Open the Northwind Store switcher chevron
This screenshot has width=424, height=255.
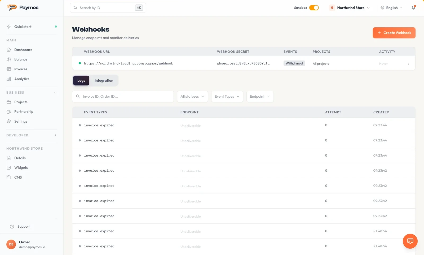coord(368,8)
